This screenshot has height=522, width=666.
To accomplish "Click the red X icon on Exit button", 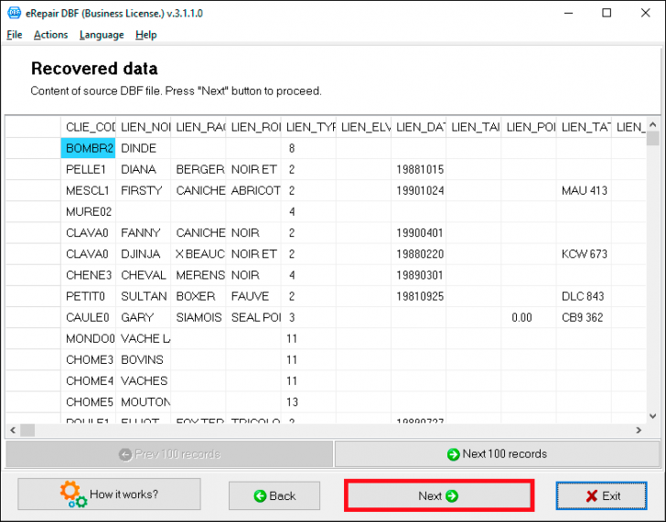I will coord(592,495).
